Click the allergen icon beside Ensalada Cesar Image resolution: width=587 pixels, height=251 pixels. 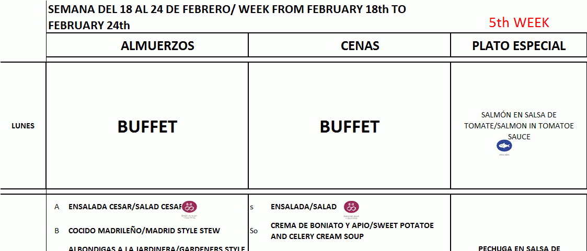coord(189,207)
